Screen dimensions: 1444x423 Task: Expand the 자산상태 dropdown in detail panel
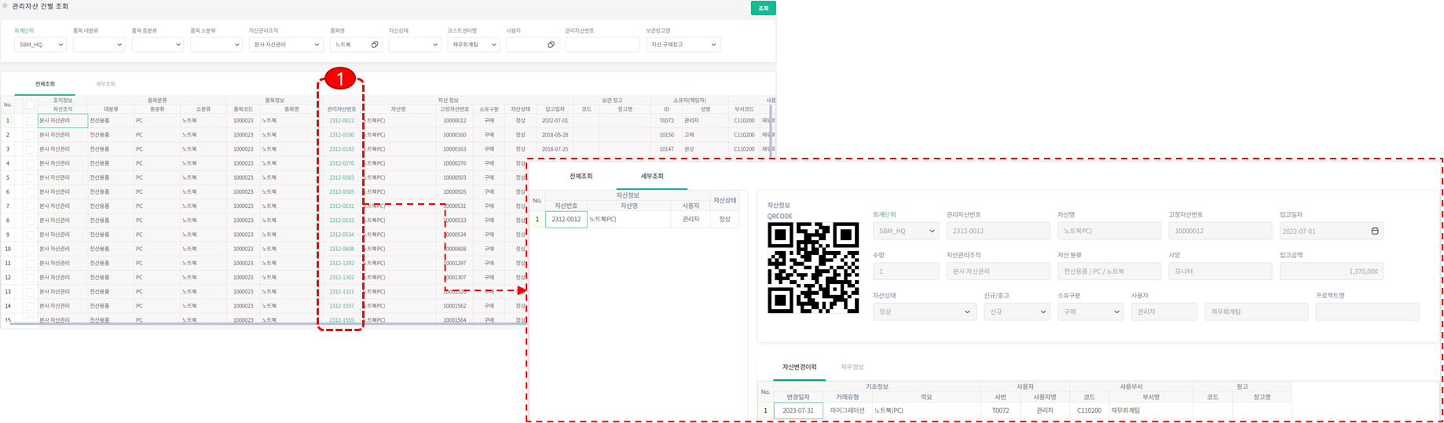pos(924,312)
